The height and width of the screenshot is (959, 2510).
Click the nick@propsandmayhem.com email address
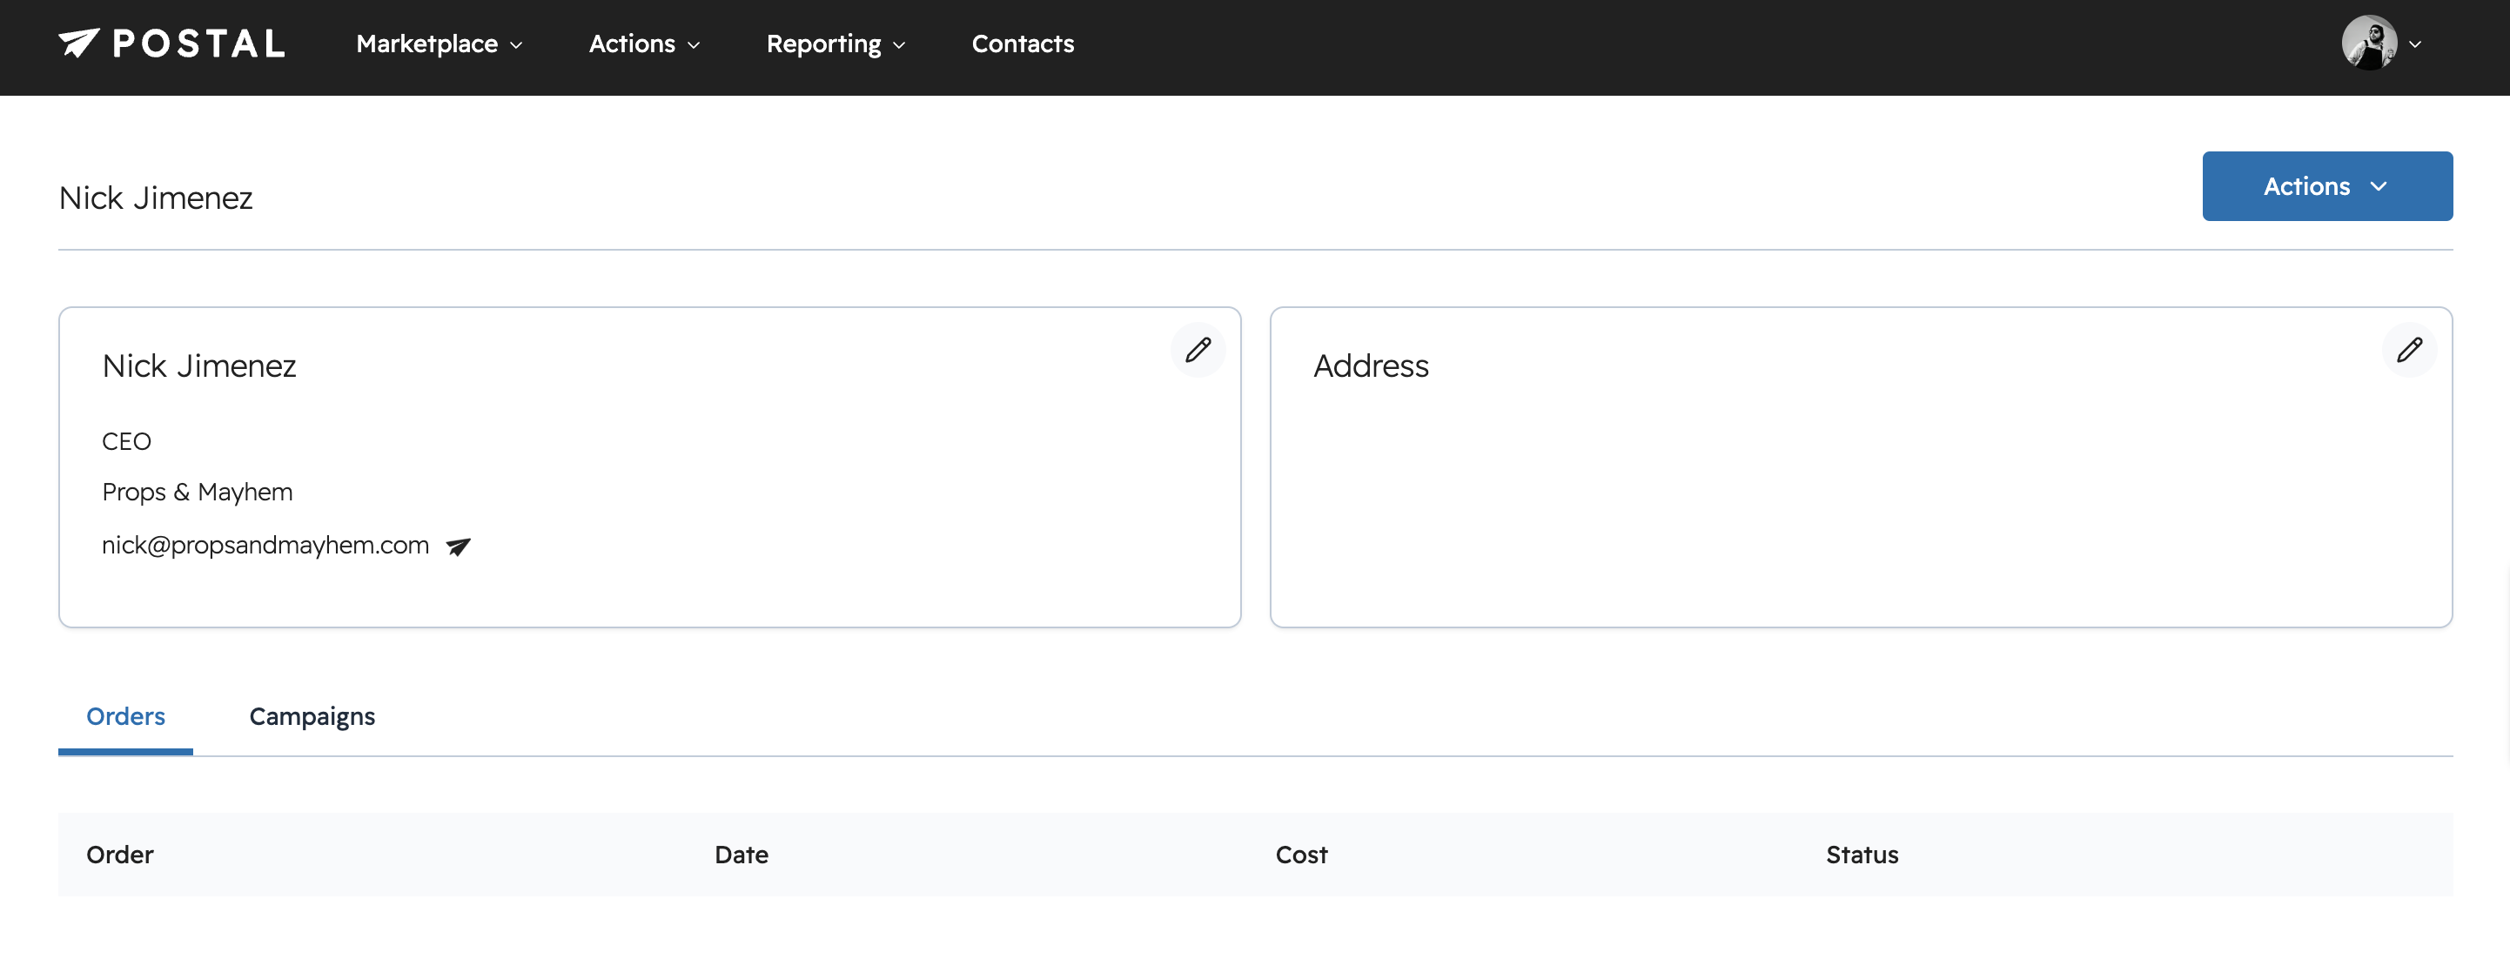click(265, 545)
